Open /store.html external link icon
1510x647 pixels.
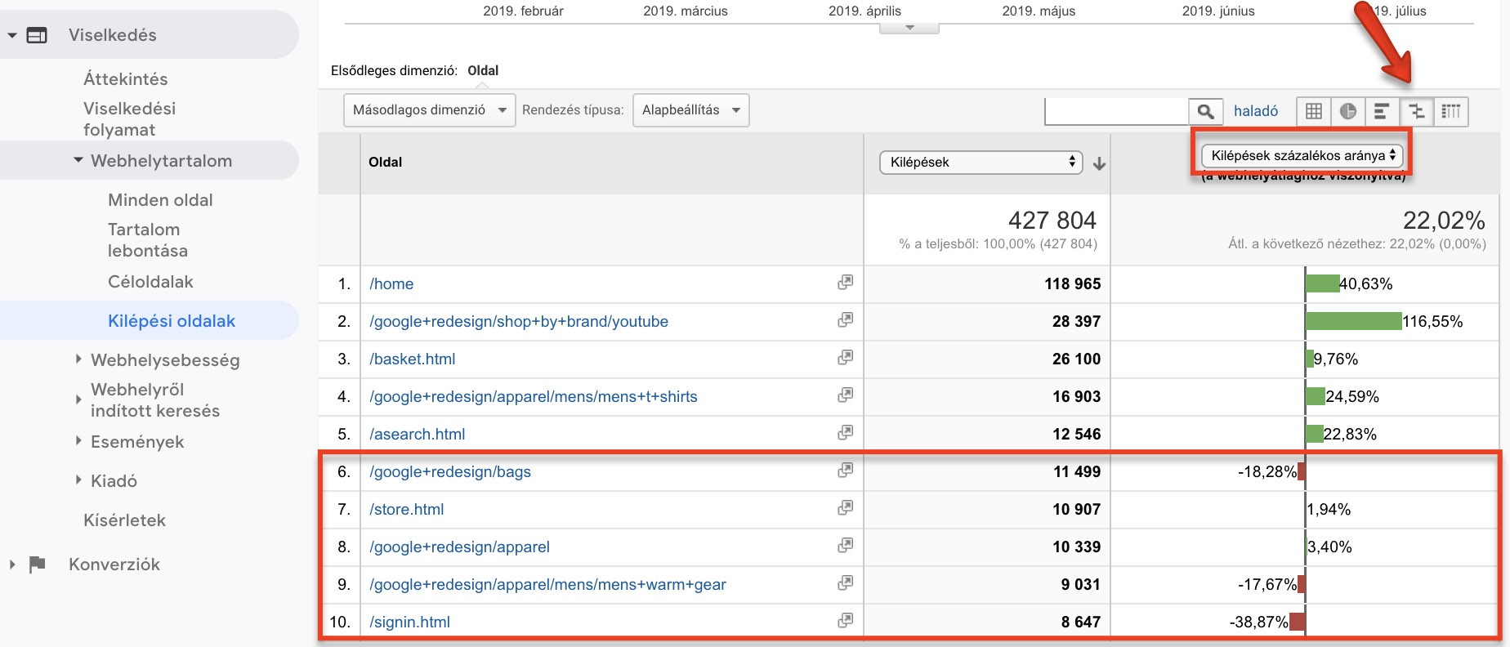click(x=845, y=507)
